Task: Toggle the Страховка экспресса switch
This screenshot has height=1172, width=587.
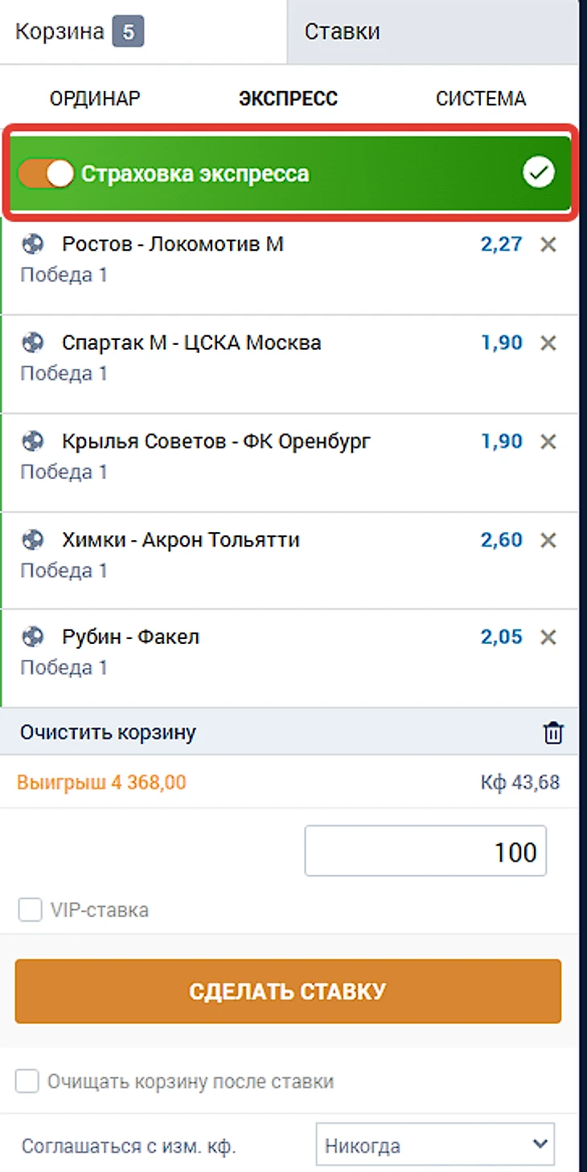Action: coord(46,173)
